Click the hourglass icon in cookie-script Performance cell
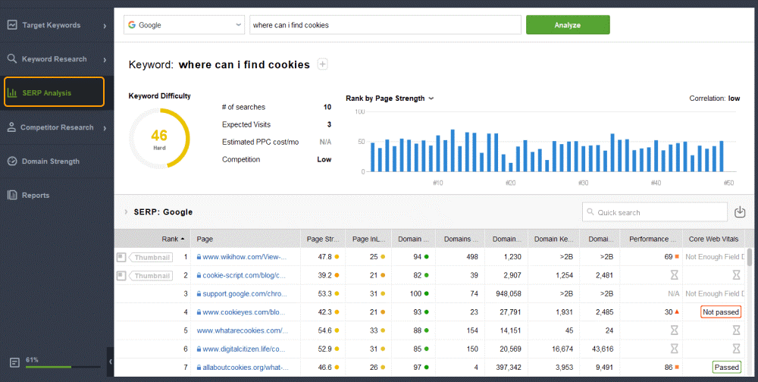758x382 pixels. click(674, 275)
